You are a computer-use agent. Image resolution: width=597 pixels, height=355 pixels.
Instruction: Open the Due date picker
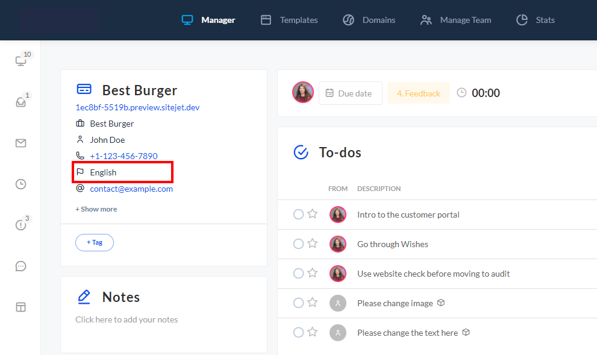350,93
